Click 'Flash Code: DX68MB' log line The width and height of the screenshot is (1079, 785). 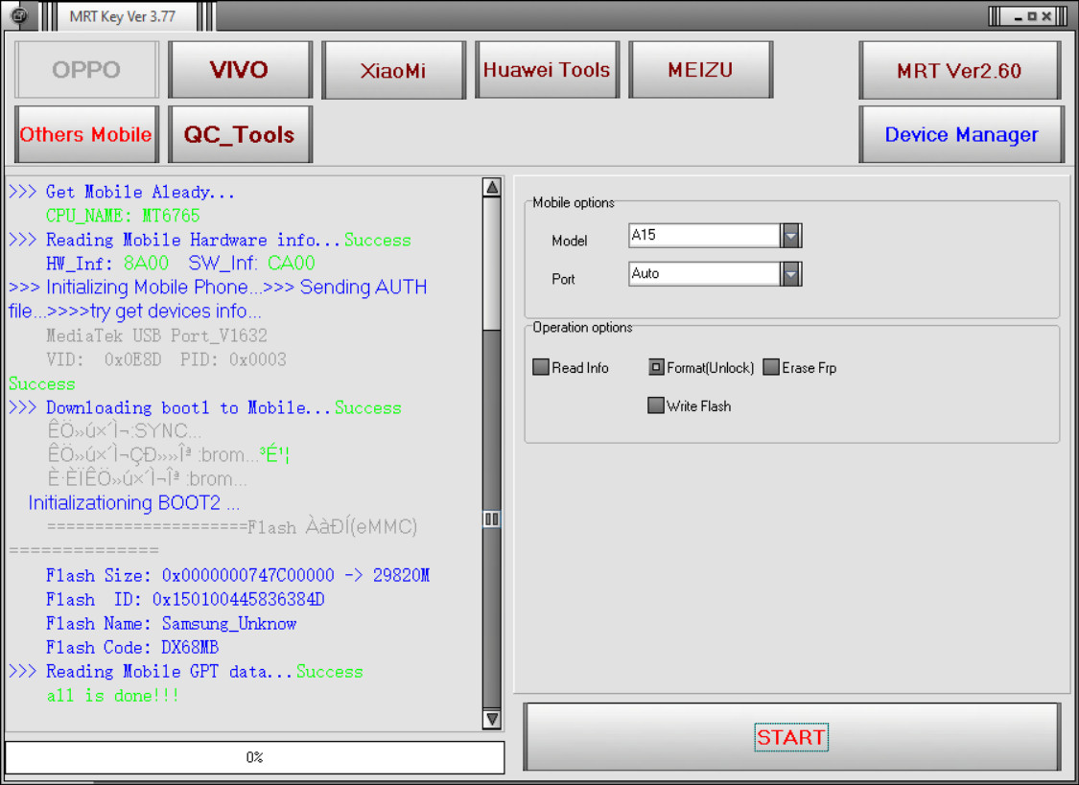(132, 648)
